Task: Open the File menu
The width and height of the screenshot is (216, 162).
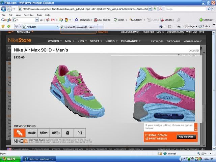Action: click(x=4, y=15)
